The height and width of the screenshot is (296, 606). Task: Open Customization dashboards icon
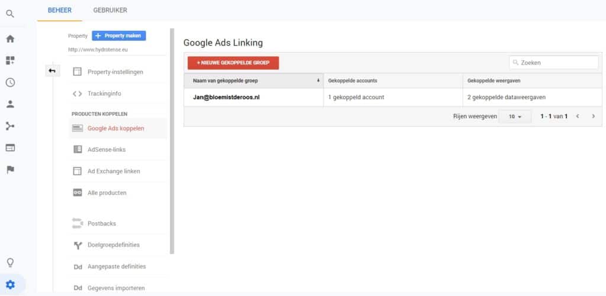click(x=10, y=60)
